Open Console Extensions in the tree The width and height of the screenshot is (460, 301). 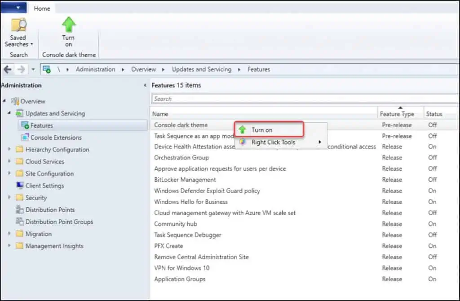(56, 137)
